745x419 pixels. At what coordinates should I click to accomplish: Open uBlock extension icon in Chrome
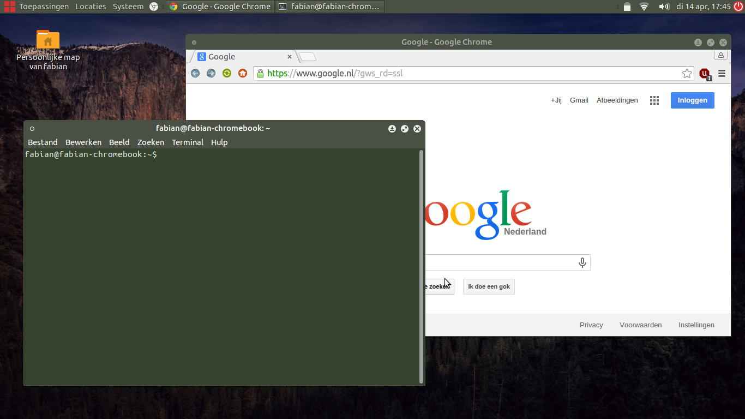pos(705,74)
